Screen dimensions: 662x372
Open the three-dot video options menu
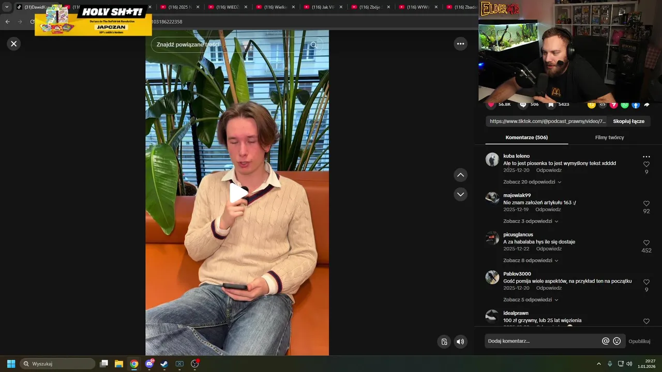pos(460,44)
